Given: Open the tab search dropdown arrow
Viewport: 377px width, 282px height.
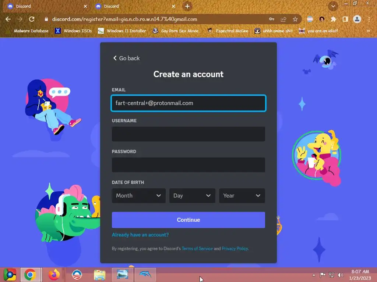Looking at the screenshot, I should [333, 6].
